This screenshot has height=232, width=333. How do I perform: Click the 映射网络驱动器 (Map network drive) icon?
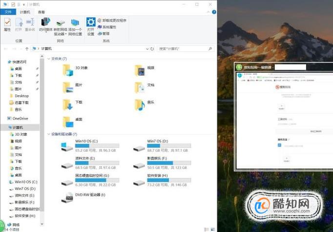pyautogui.click(x=61, y=27)
